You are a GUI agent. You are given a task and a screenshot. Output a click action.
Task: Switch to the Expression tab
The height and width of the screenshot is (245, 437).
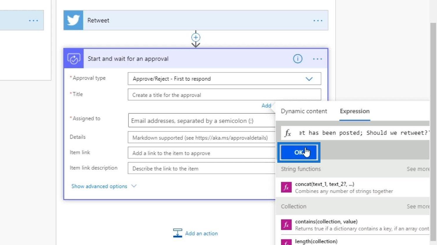(355, 111)
